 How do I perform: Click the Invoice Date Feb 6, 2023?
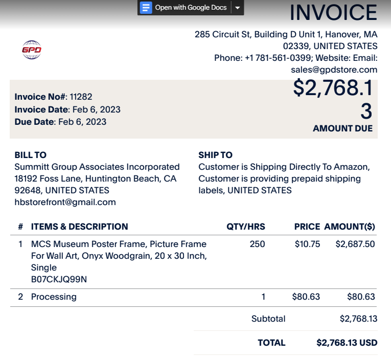tap(97, 109)
